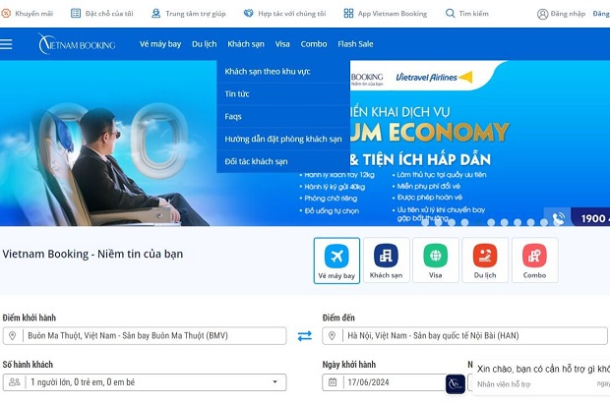Swap departure and destination airports

point(305,336)
